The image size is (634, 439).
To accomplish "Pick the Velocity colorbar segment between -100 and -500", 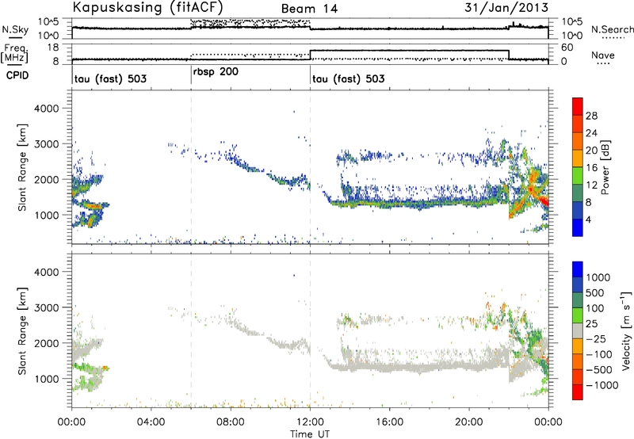I will point(578,361).
